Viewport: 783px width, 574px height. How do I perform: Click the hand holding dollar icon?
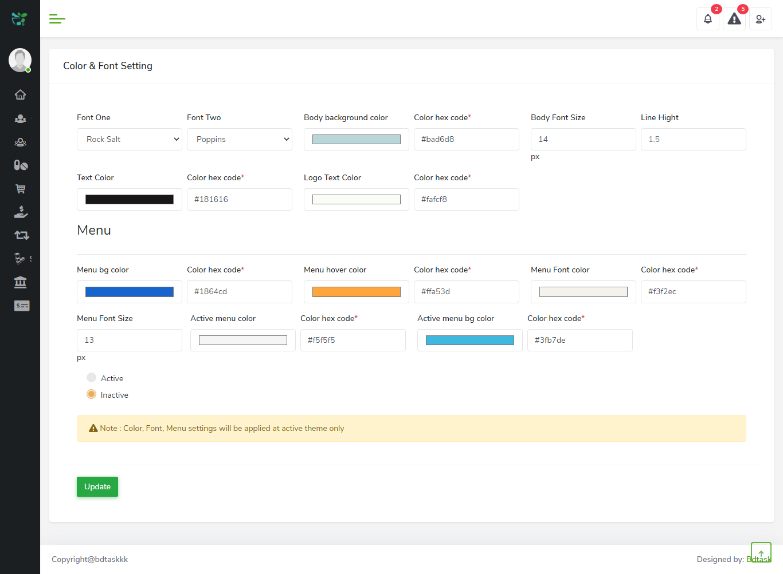[21, 212]
